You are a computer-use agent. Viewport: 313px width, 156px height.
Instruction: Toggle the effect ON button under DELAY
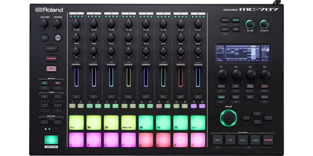click(x=236, y=29)
